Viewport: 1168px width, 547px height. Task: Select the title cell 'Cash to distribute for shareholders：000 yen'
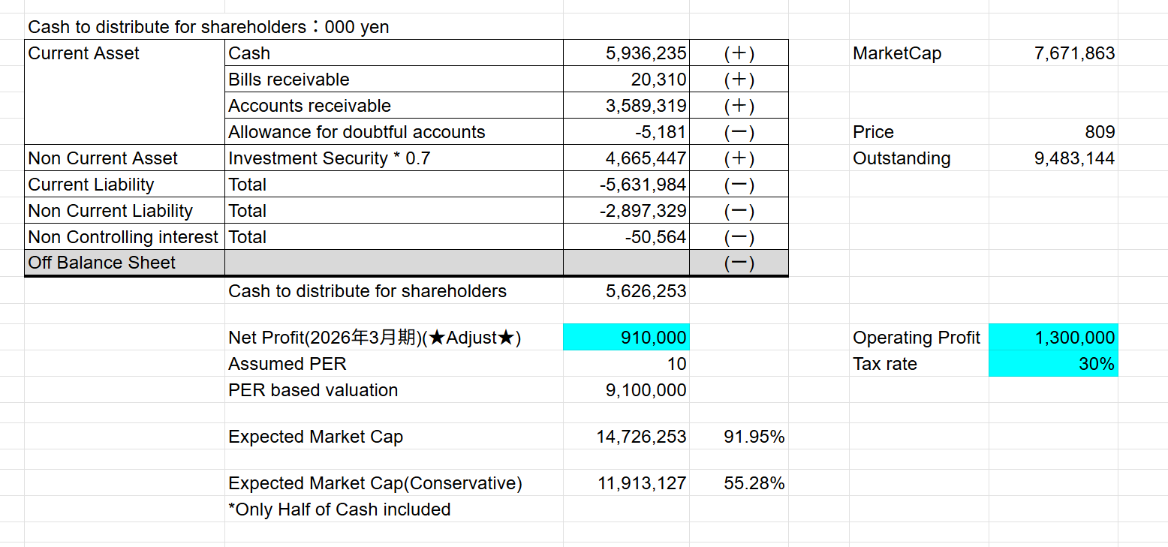(209, 28)
